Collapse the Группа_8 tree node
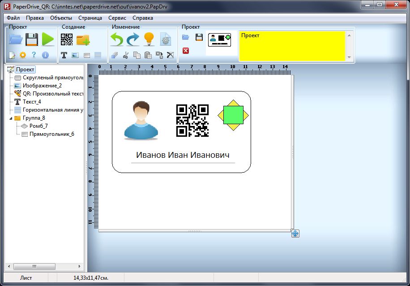This screenshot has width=410, height=286. coord(11,118)
